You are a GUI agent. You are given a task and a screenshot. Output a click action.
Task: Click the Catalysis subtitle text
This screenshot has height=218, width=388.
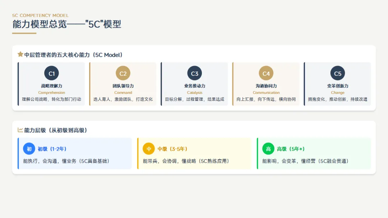tap(194, 93)
